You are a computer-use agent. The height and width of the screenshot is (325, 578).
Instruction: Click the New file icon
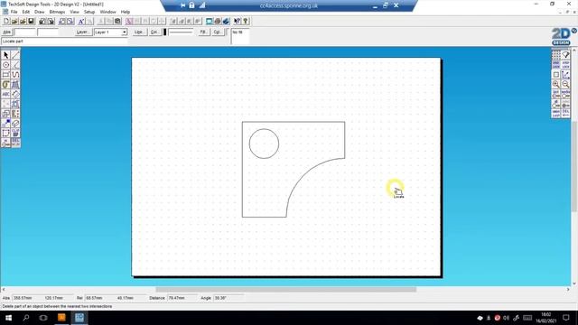(6, 22)
